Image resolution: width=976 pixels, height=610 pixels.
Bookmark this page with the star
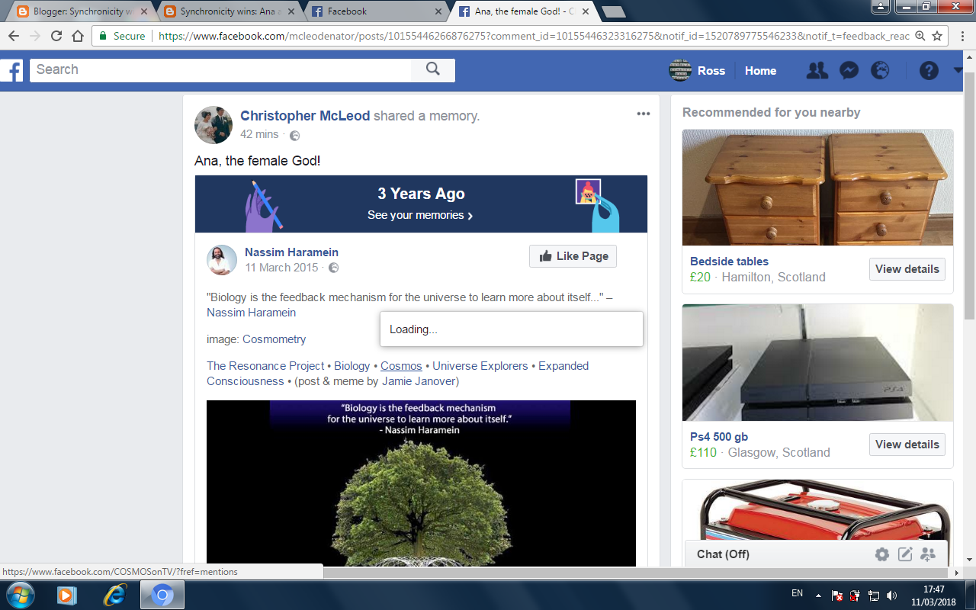point(937,36)
